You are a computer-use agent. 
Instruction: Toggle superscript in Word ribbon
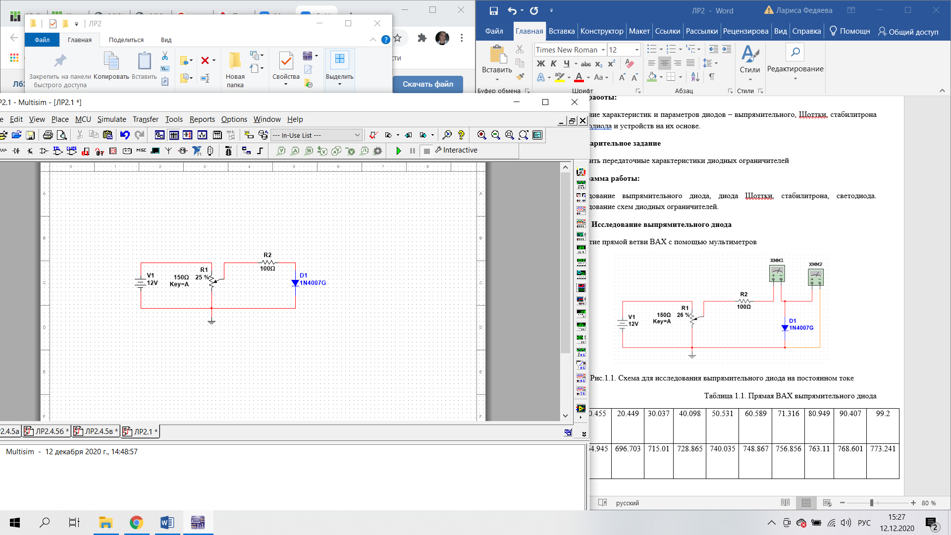612,63
